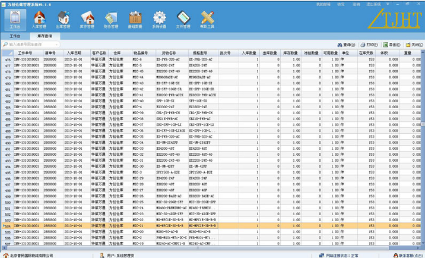Click 注销 logout link
The image size is (425, 258).
pos(356,4)
